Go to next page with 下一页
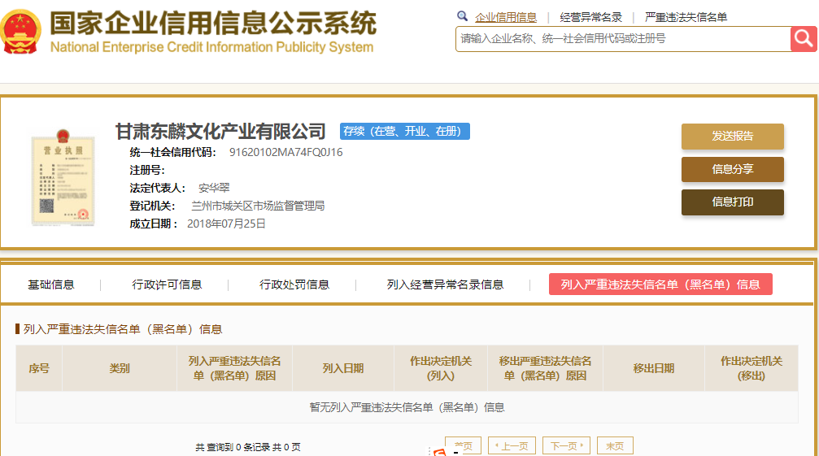819x456 pixels. point(566,446)
